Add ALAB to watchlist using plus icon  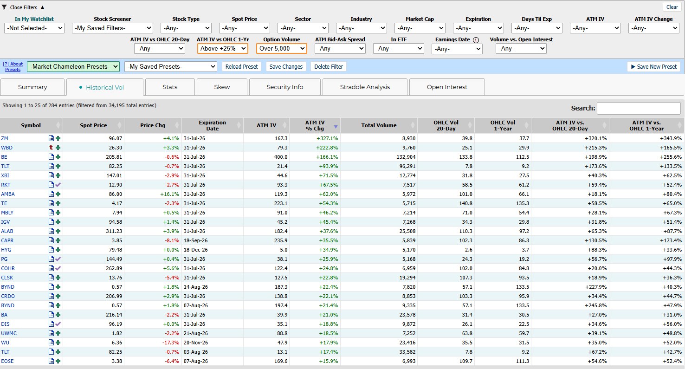click(x=58, y=231)
